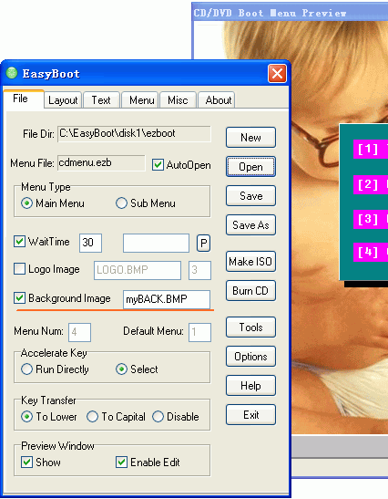388x499 pixels.
Task: Click the Menu File cdmenu.ezb field
Action: point(101,163)
